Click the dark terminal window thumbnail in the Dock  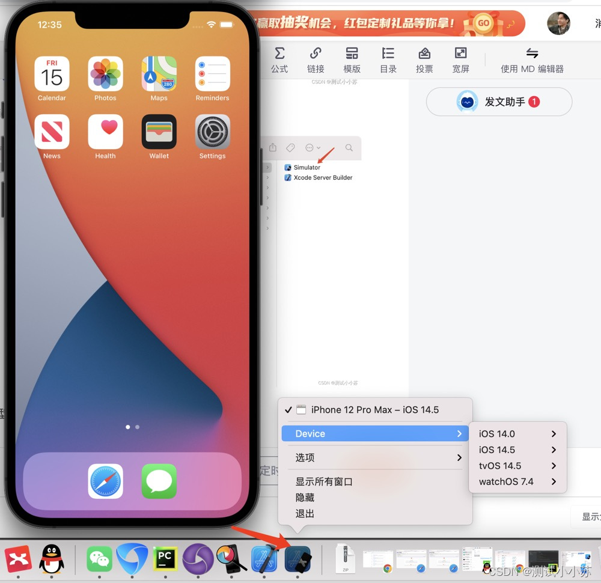point(543,560)
